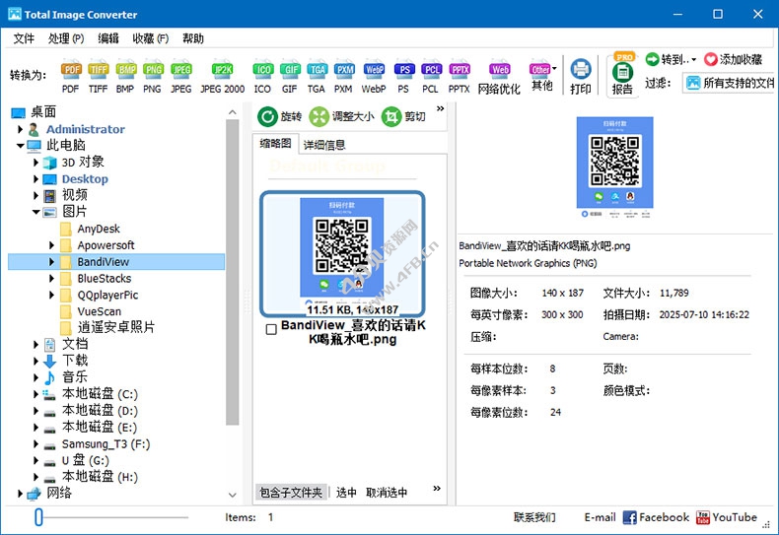Toggle Include subfolders (包含子文件夹)

tap(291, 493)
